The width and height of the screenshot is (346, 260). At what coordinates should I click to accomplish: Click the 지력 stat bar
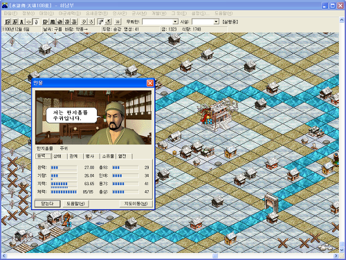[64, 184]
